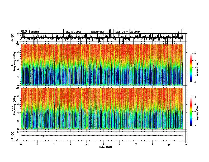Click the time axis tick label 8
The width and height of the screenshot is (209, 162).
153,145
